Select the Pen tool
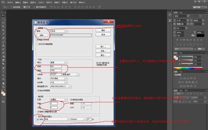Viewport: 208px width, 130px height. [3, 68]
